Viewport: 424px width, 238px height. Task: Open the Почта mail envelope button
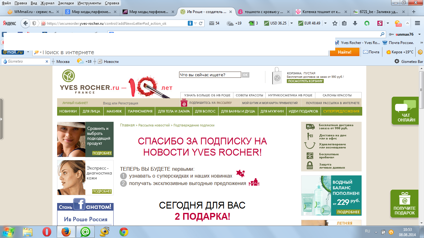pyautogui.click(x=371, y=52)
